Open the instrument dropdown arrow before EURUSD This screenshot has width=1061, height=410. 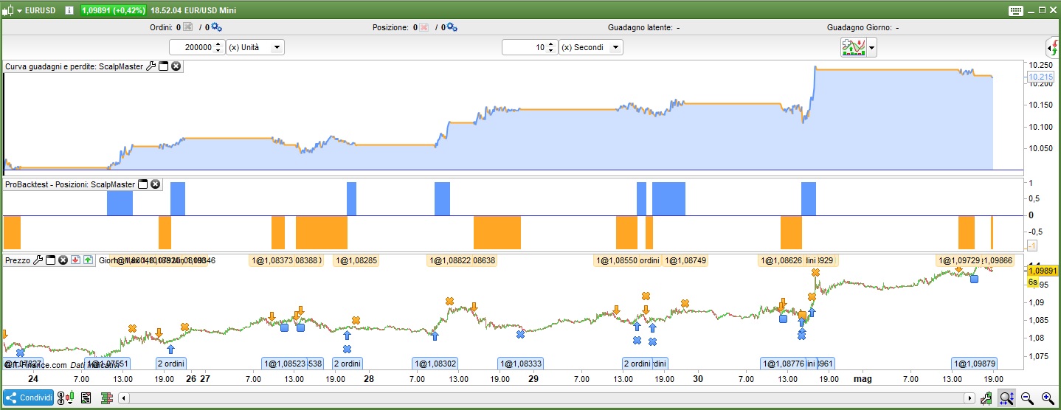19,10
